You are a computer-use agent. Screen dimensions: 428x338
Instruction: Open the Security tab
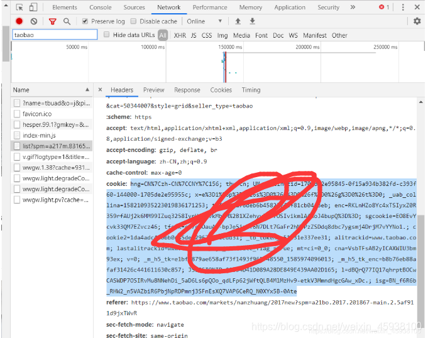click(328, 8)
